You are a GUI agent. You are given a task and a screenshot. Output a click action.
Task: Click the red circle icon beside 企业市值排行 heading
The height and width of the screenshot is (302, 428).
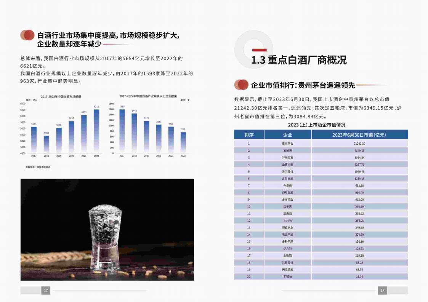pyautogui.click(x=241, y=85)
